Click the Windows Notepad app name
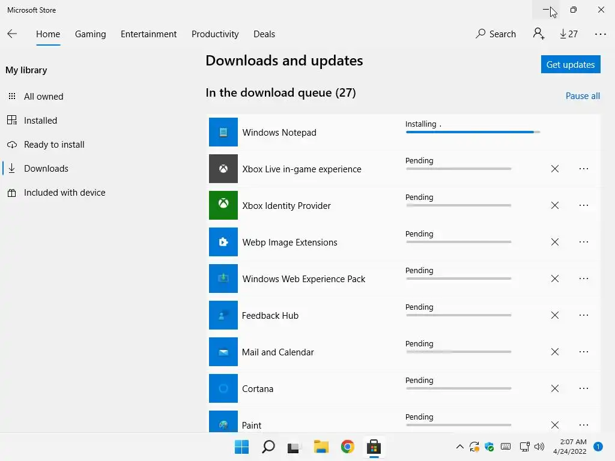The height and width of the screenshot is (461, 615). (279, 133)
